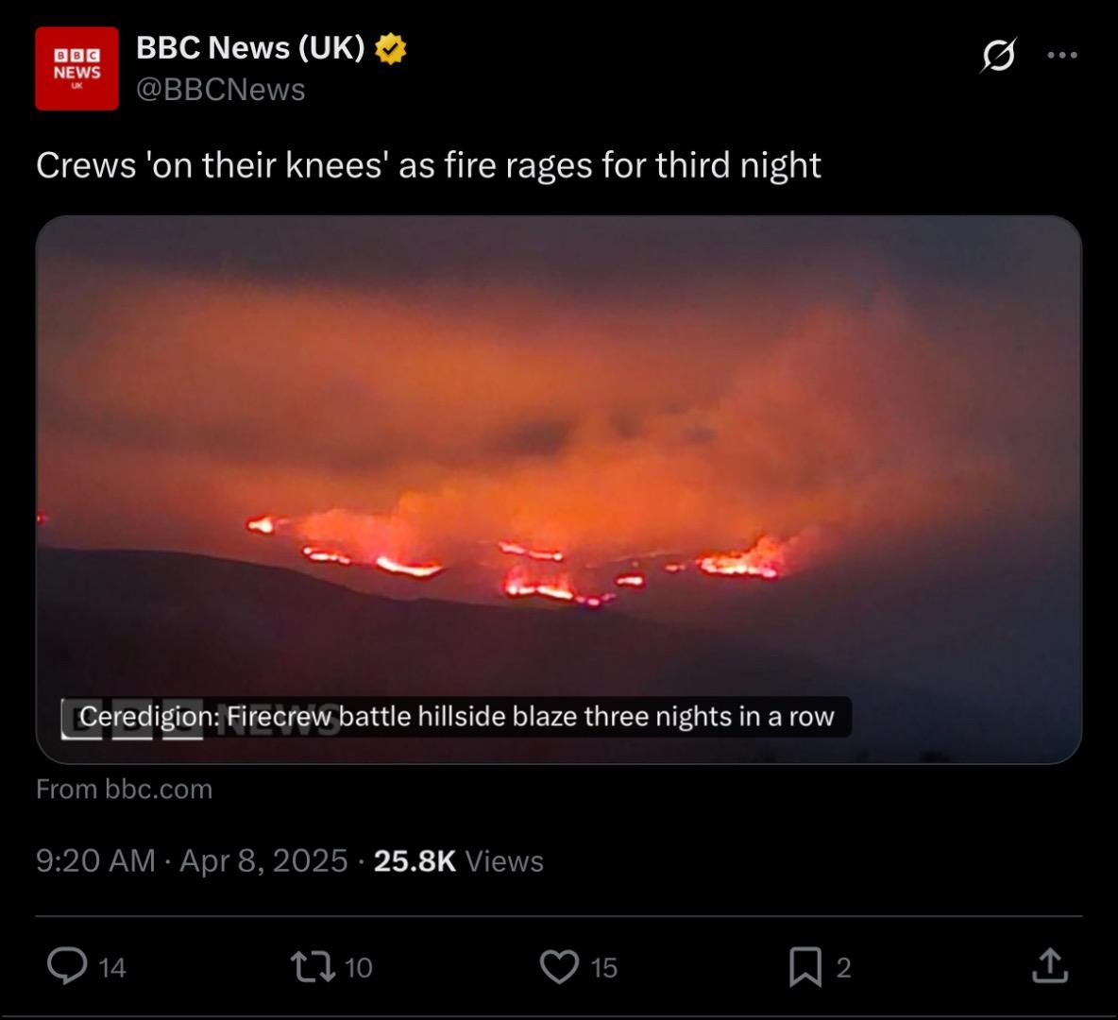
Task: Open the BBC News (UK) display name
Action: pos(250,48)
